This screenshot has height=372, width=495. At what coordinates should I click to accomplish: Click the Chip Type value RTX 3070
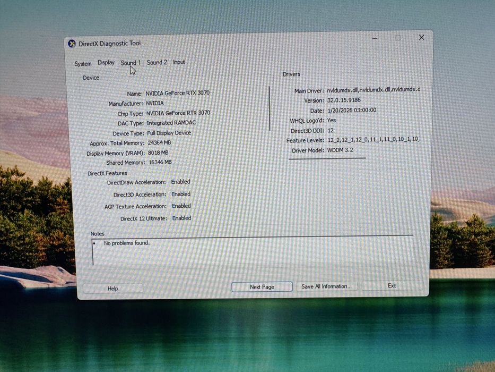point(178,113)
